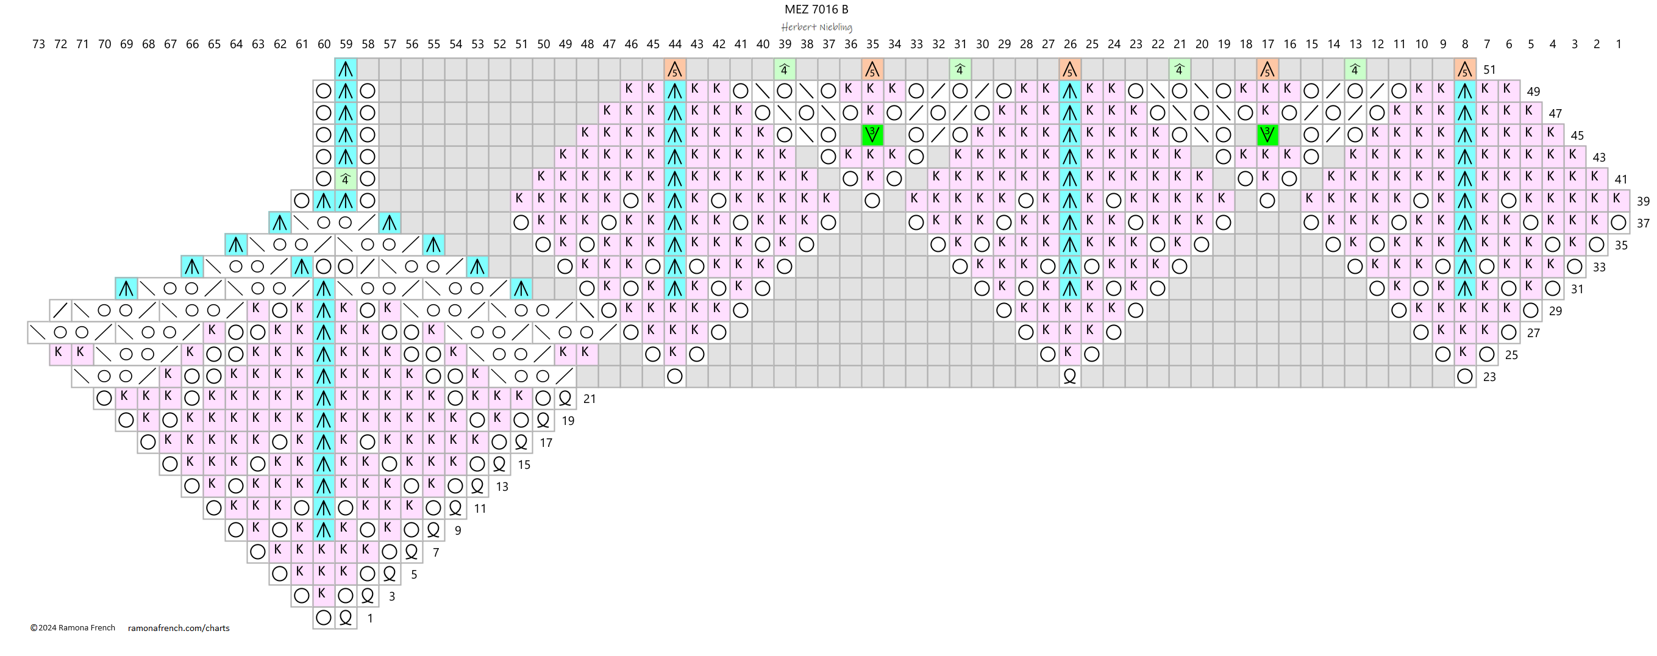The width and height of the screenshot is (1657, 656).
Task: Click the bright green symbol in column 17
Action: tap(1267, 134)
